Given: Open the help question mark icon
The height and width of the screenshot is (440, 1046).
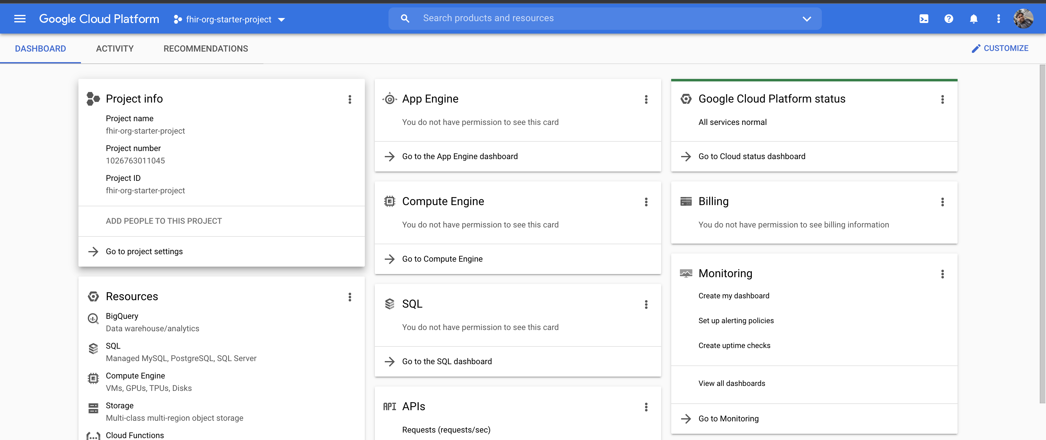Looking at the screenshot, I should point(949,19).
